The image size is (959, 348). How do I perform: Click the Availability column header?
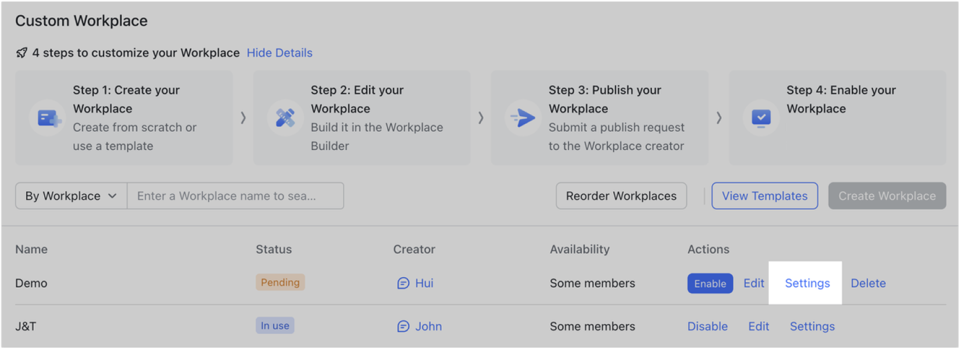[x=579, y=249]
